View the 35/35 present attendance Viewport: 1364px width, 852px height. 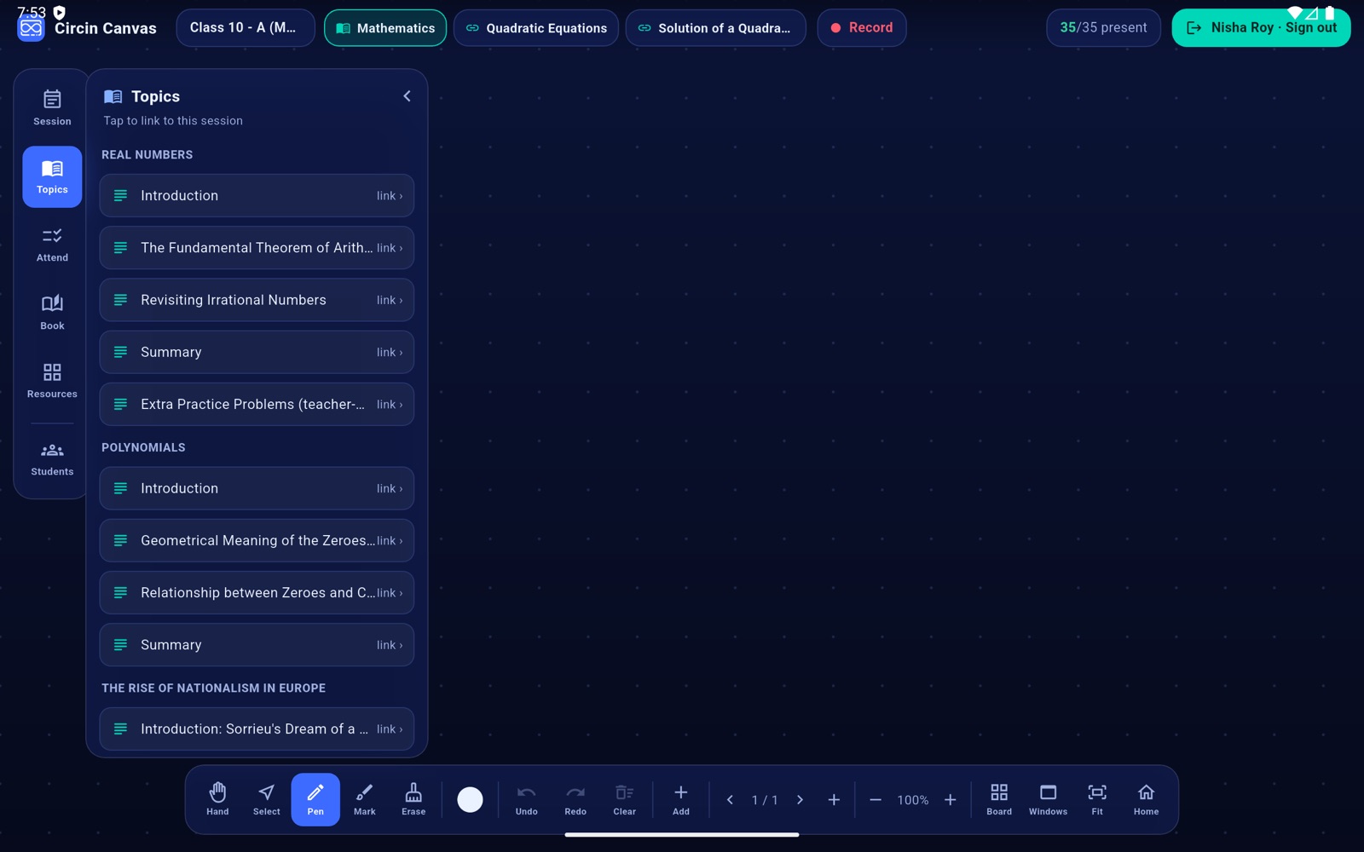tap(1103, 28)
